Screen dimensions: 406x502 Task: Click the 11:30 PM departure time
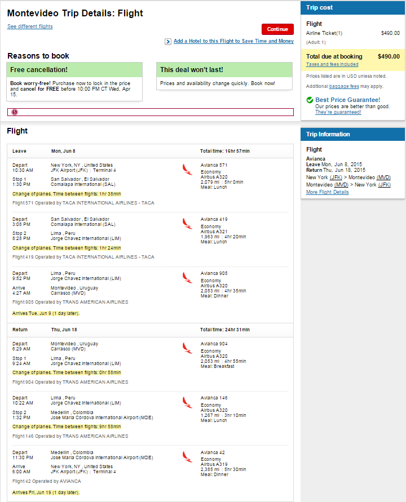click(x=23, y=458)
